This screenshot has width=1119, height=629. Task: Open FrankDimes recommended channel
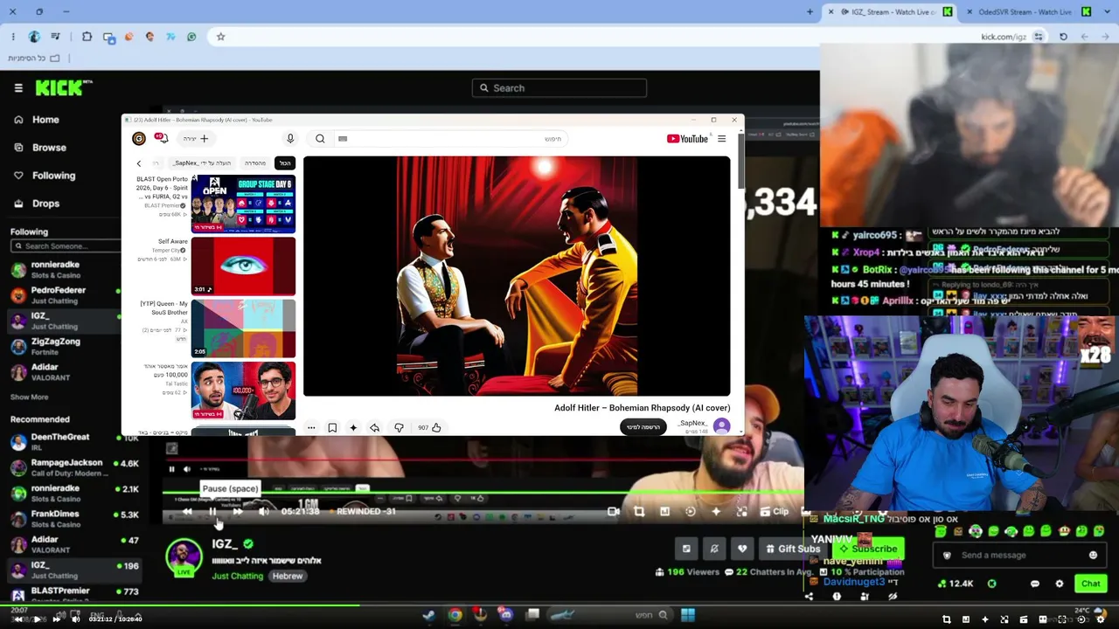[74, 518]
